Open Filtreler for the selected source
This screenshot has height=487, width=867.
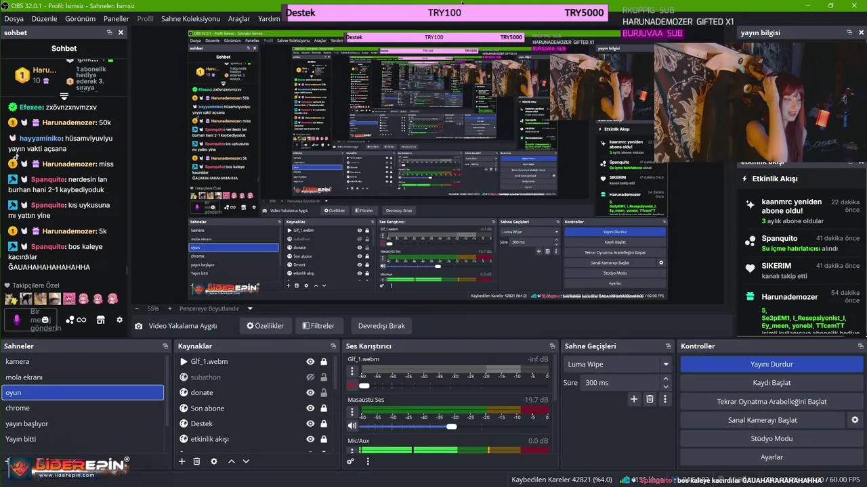(318, 326)
